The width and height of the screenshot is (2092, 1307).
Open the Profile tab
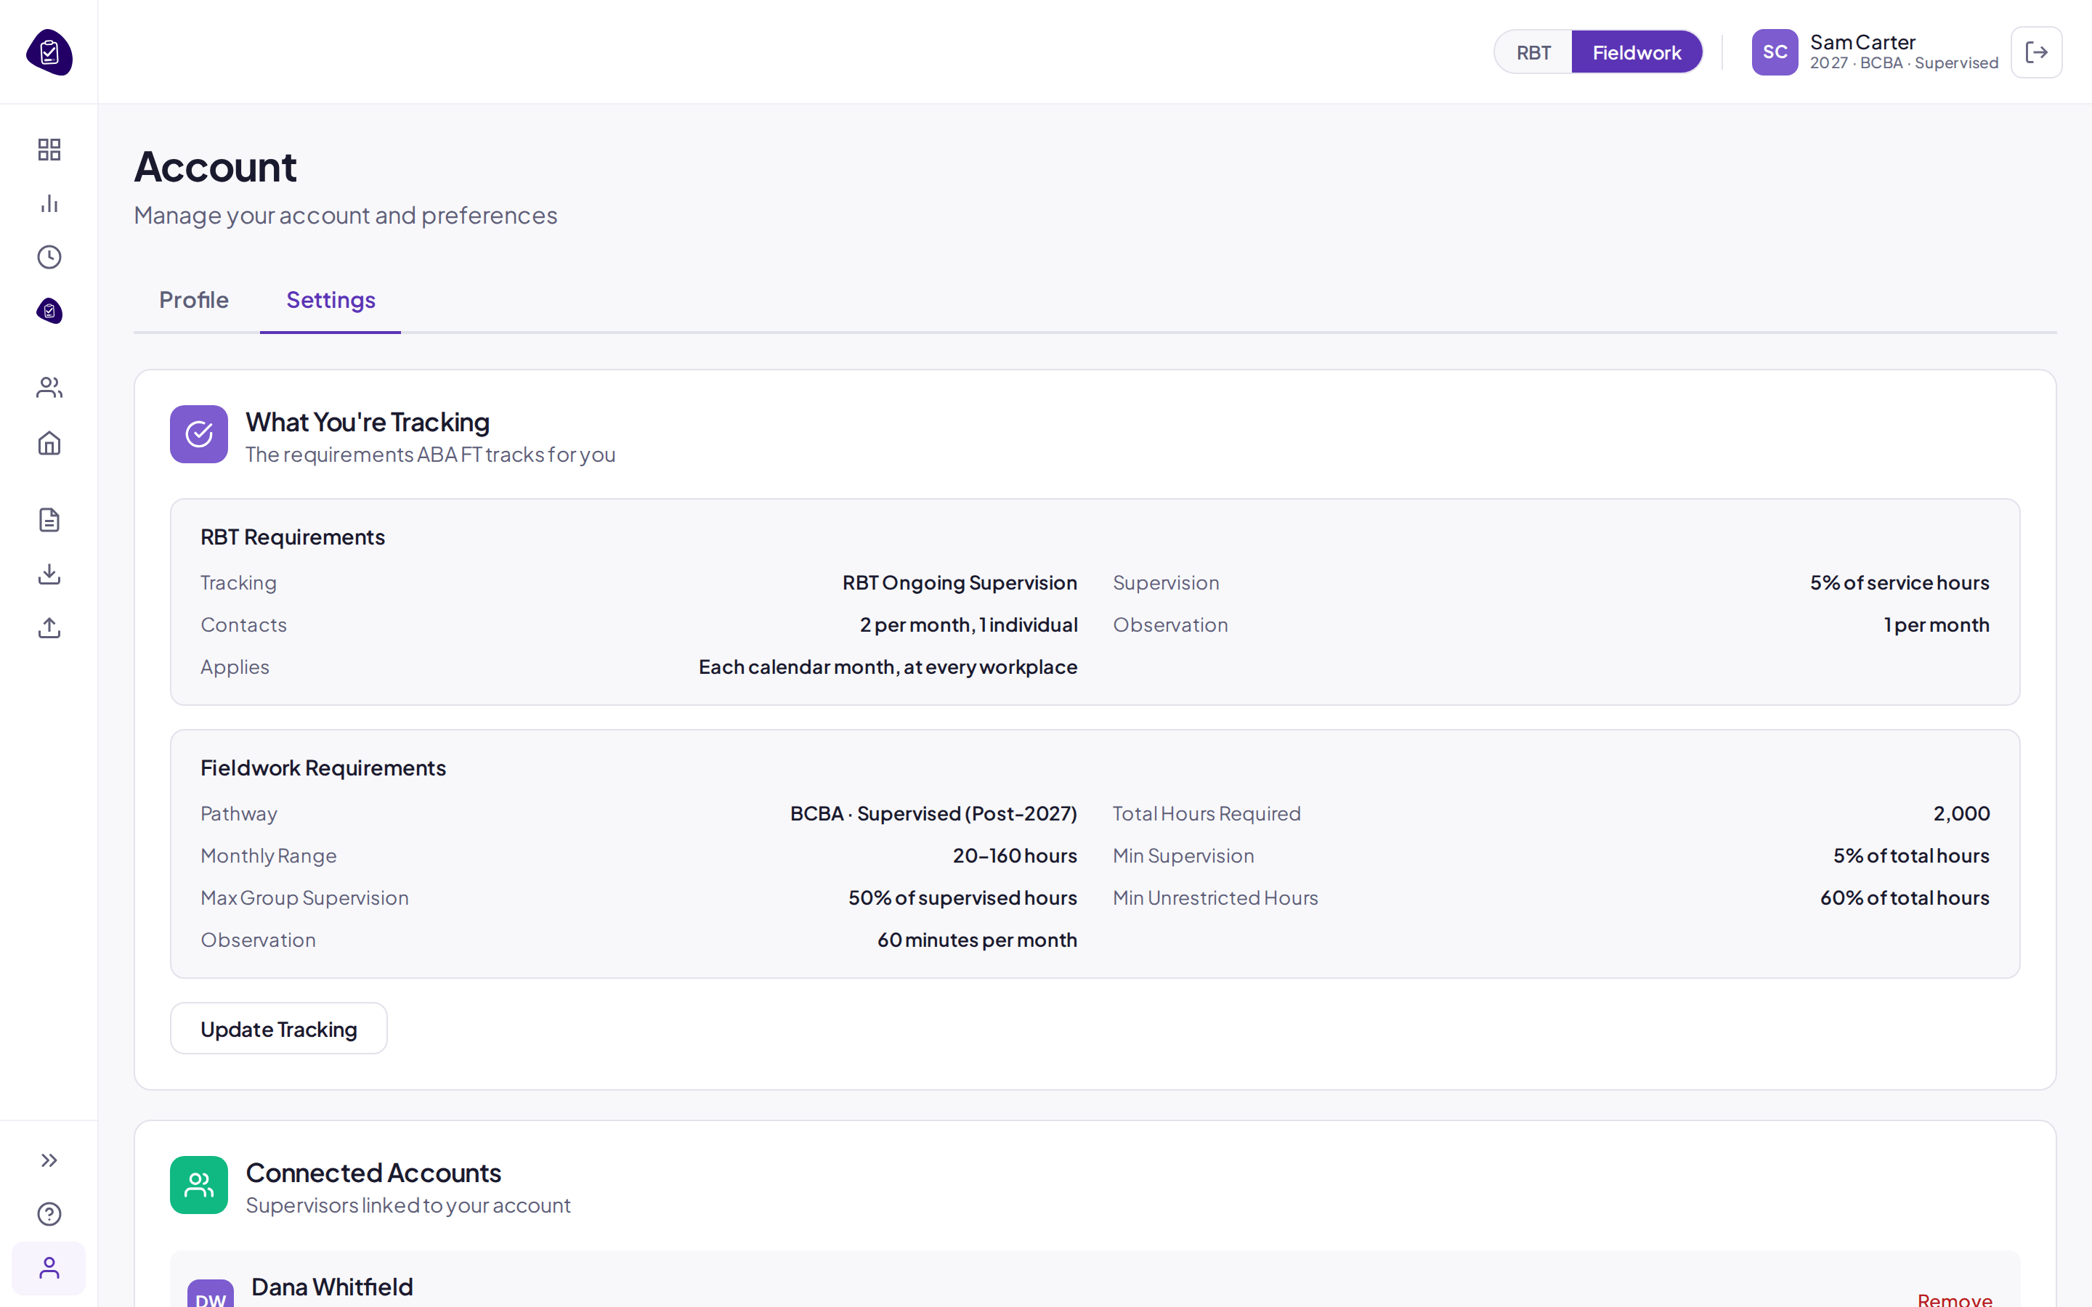[x=194, y=300]
